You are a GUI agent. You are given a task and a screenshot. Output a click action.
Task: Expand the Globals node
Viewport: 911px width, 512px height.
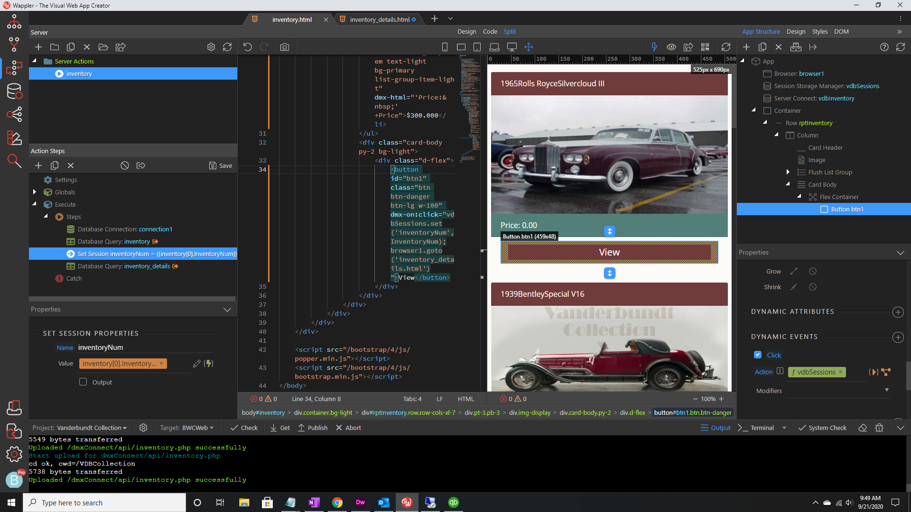[34, 192]
